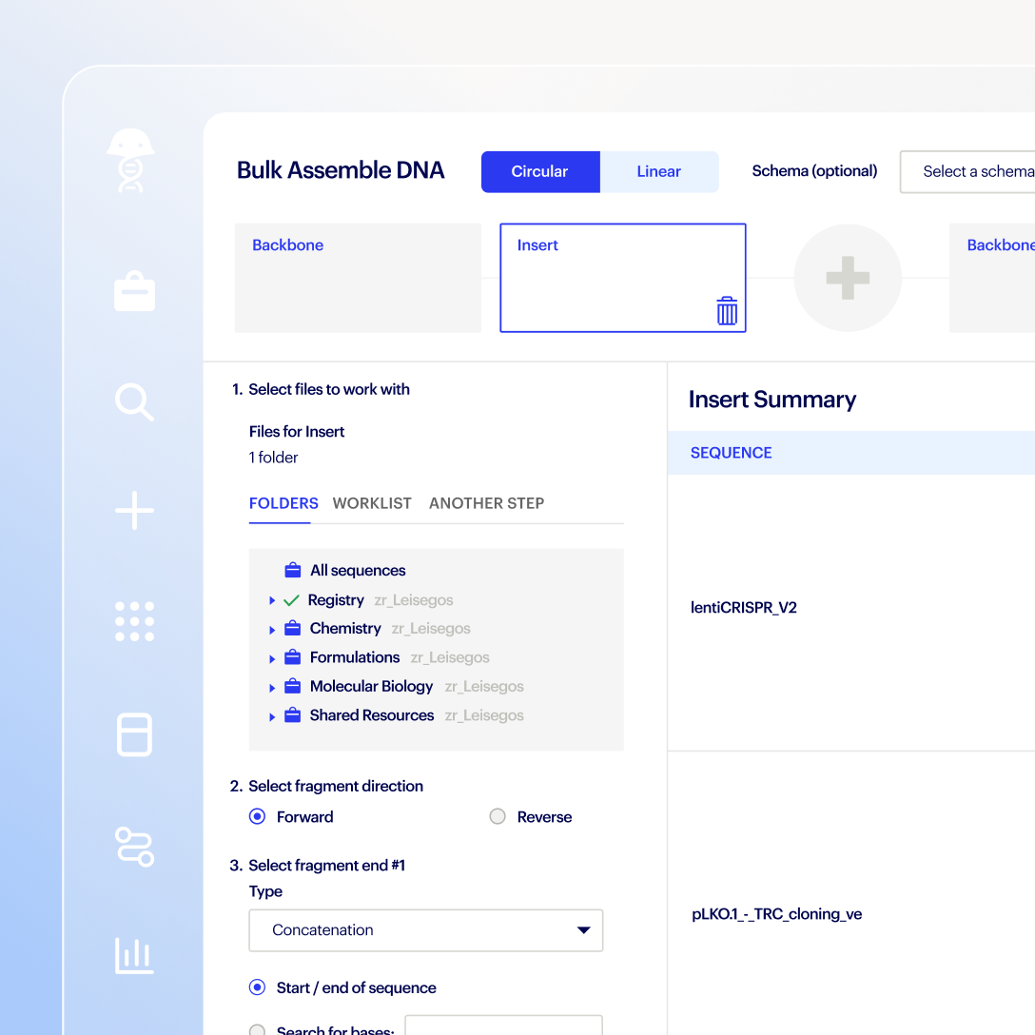Switch topology to Linear
This screenshot has height=1035, width=1035.
point(658,171)
